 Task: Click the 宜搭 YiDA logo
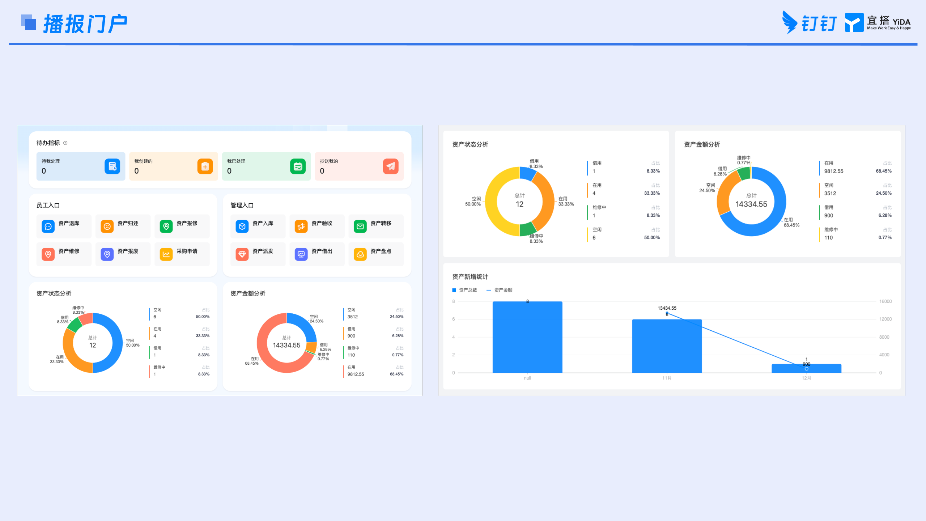[x=878, y=22]
